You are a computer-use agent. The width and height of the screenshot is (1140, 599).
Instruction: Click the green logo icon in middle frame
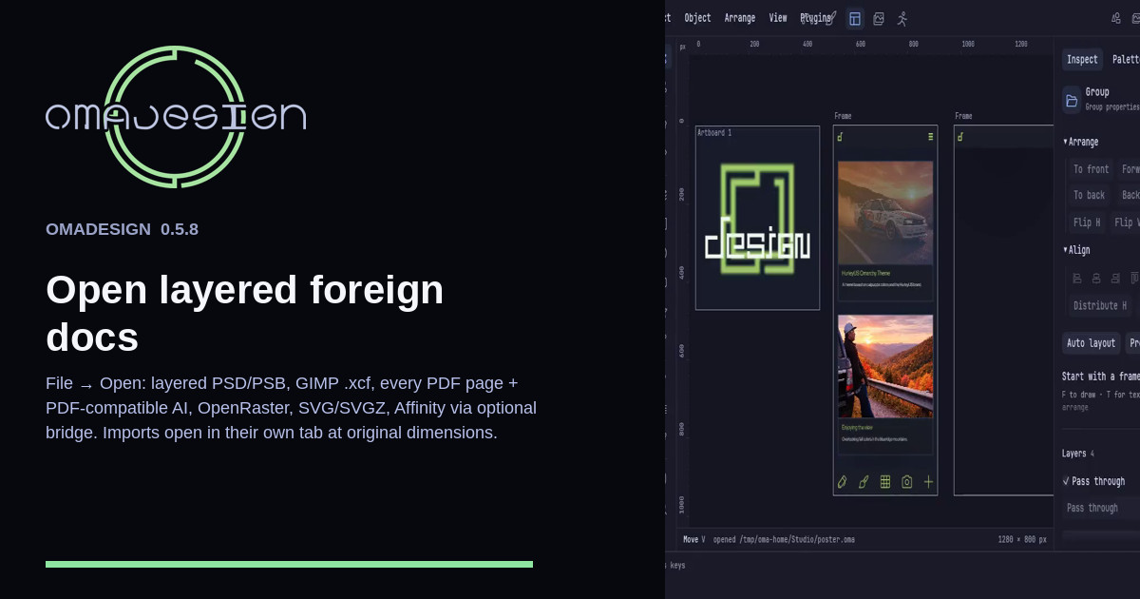pos(840,137)
